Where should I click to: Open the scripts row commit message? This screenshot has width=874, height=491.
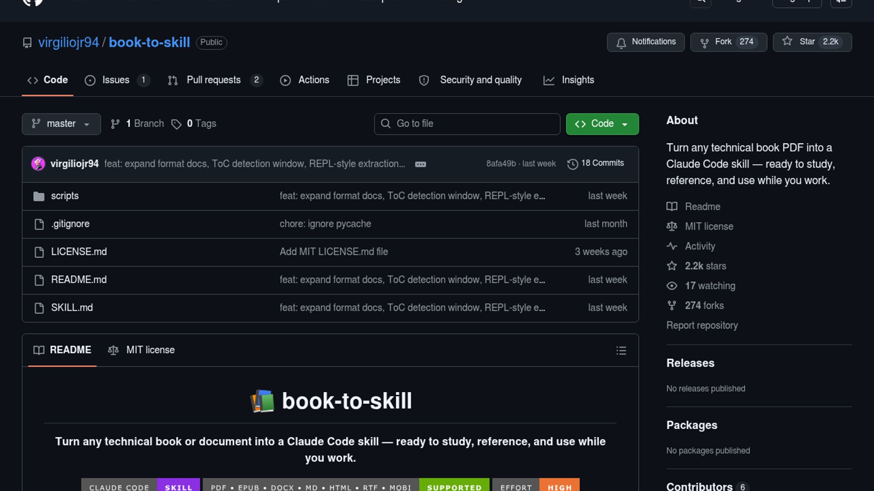[412, 196]
